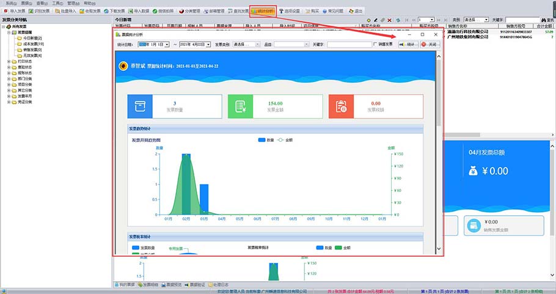The width and height of the screenshot is (556, 294).
Task: Click the pencil edit icon in list toolbar
Action: coord(376,20)
